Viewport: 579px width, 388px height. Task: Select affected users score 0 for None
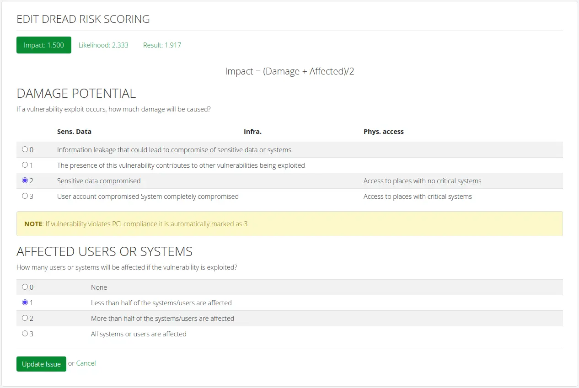pyautogui.click(x=25, y=287)
